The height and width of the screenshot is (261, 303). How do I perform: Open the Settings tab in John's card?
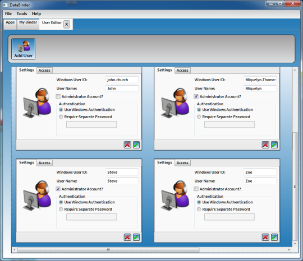click(x=26, y=70)
